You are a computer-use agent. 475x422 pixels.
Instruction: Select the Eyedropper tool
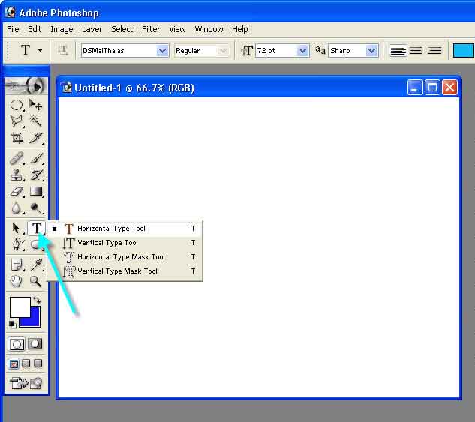point(36,265)
